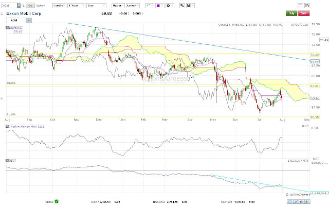Click the Go button
Image resolution: width=329 pixels, height=206 pixels.
point(30,6)
